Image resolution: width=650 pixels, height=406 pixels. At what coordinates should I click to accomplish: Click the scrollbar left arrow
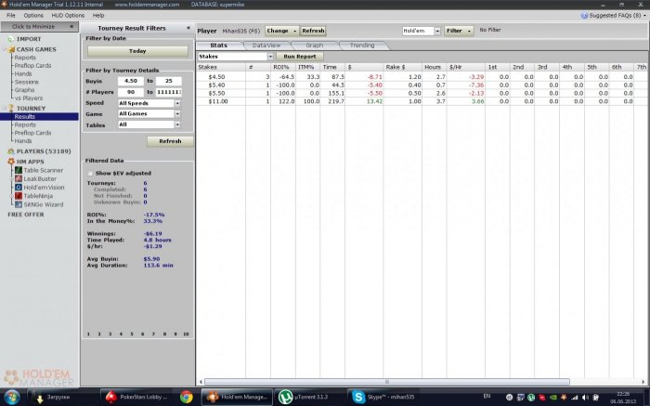coord(201,382)
